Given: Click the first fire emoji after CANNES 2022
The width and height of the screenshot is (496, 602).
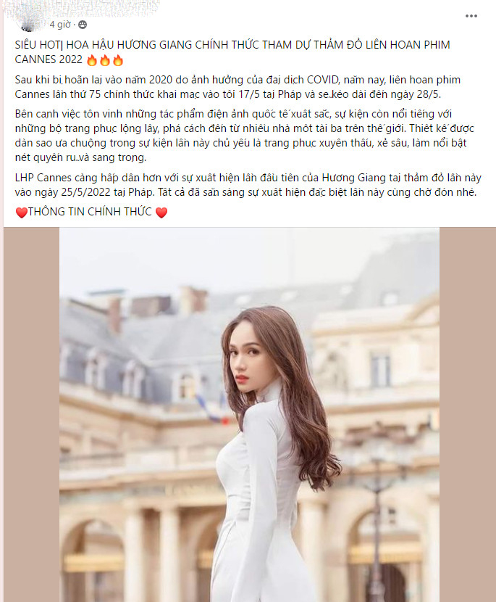Looking at the screenshot, I should (x=92, y=60).
